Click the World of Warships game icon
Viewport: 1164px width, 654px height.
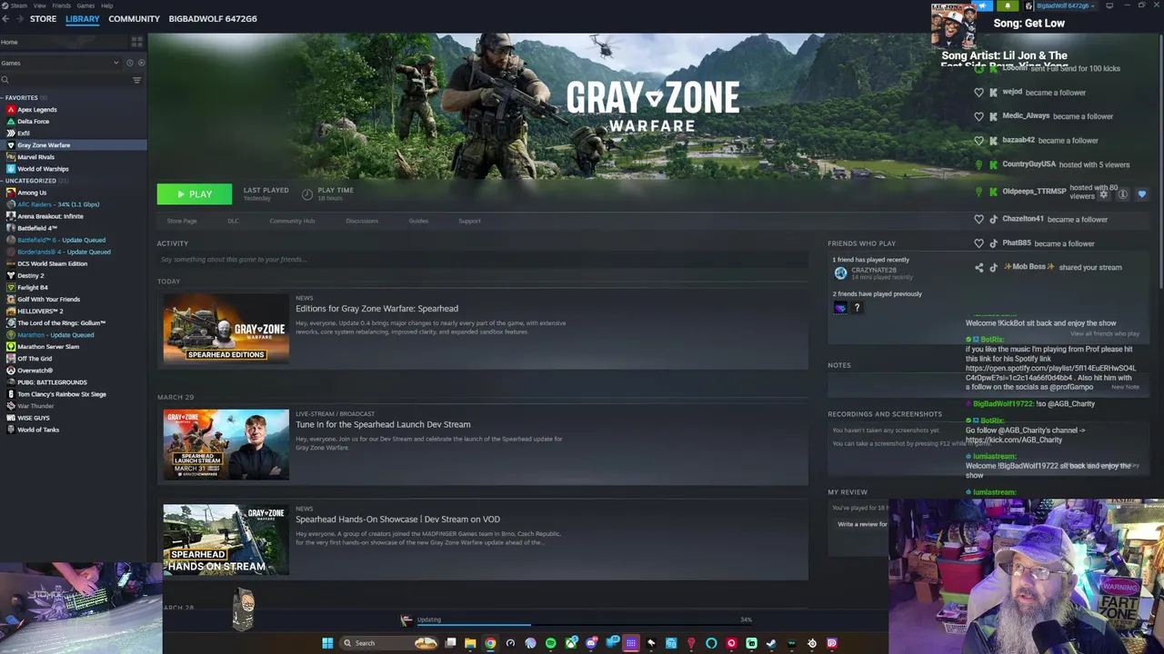pos(11,169)
